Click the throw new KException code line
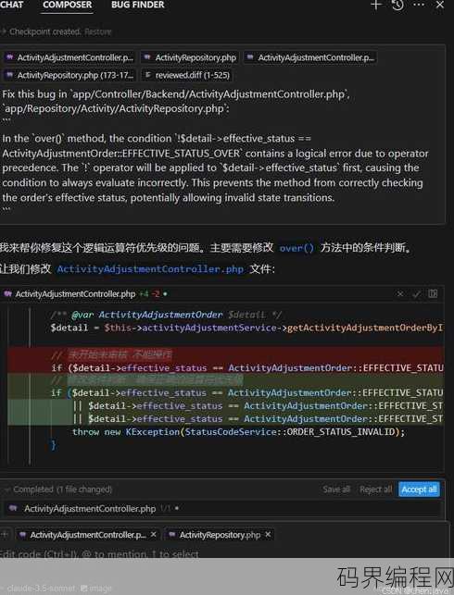This screenshot has width=454, height=595. tap(239, 432)
